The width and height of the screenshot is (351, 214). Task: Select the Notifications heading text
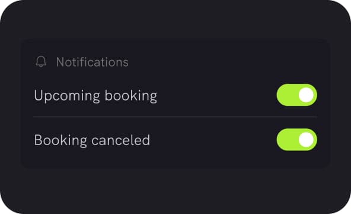pos(92,62)
